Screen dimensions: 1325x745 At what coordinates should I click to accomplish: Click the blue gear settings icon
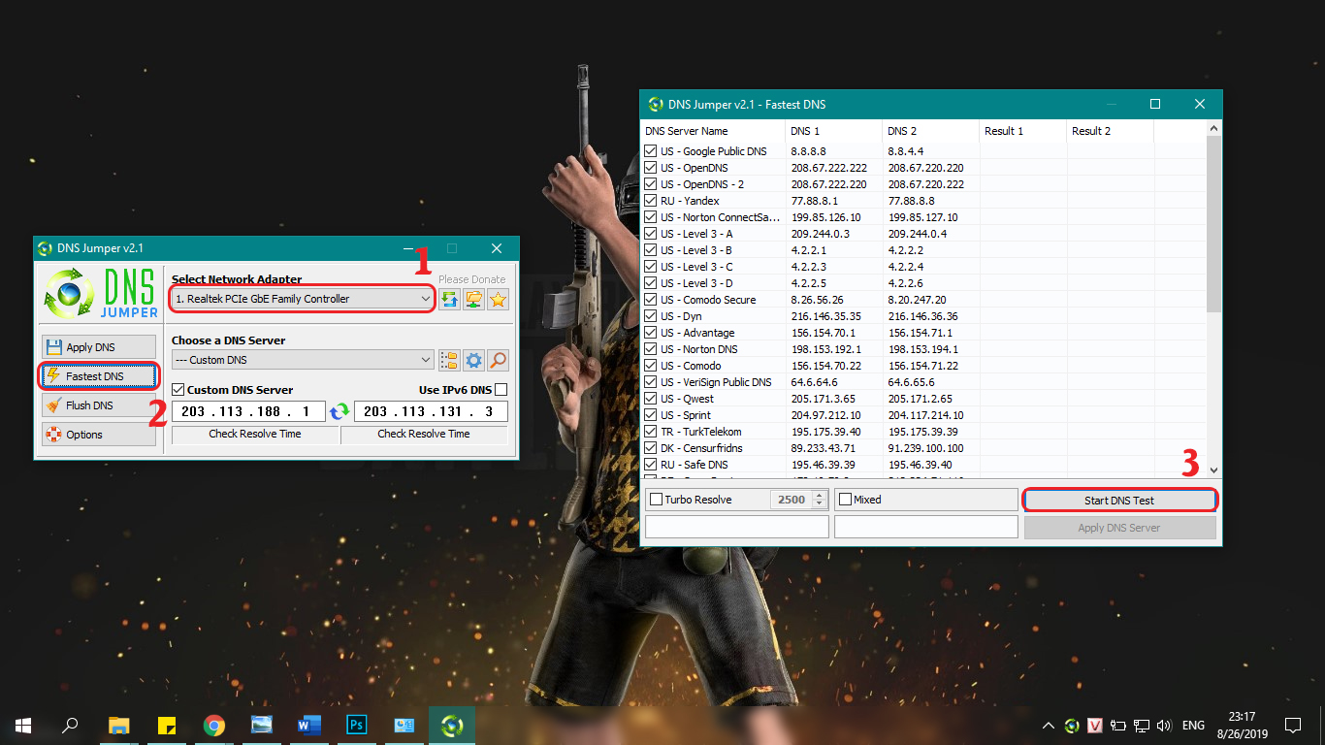(x=473, y=360)
